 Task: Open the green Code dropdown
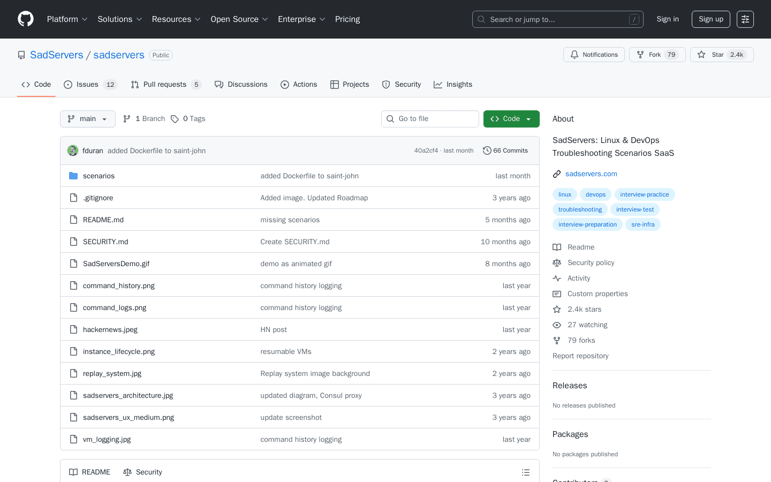coord(511,118)
